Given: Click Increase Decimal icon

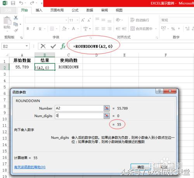Looking at the screenshot, I should (187, 28).
